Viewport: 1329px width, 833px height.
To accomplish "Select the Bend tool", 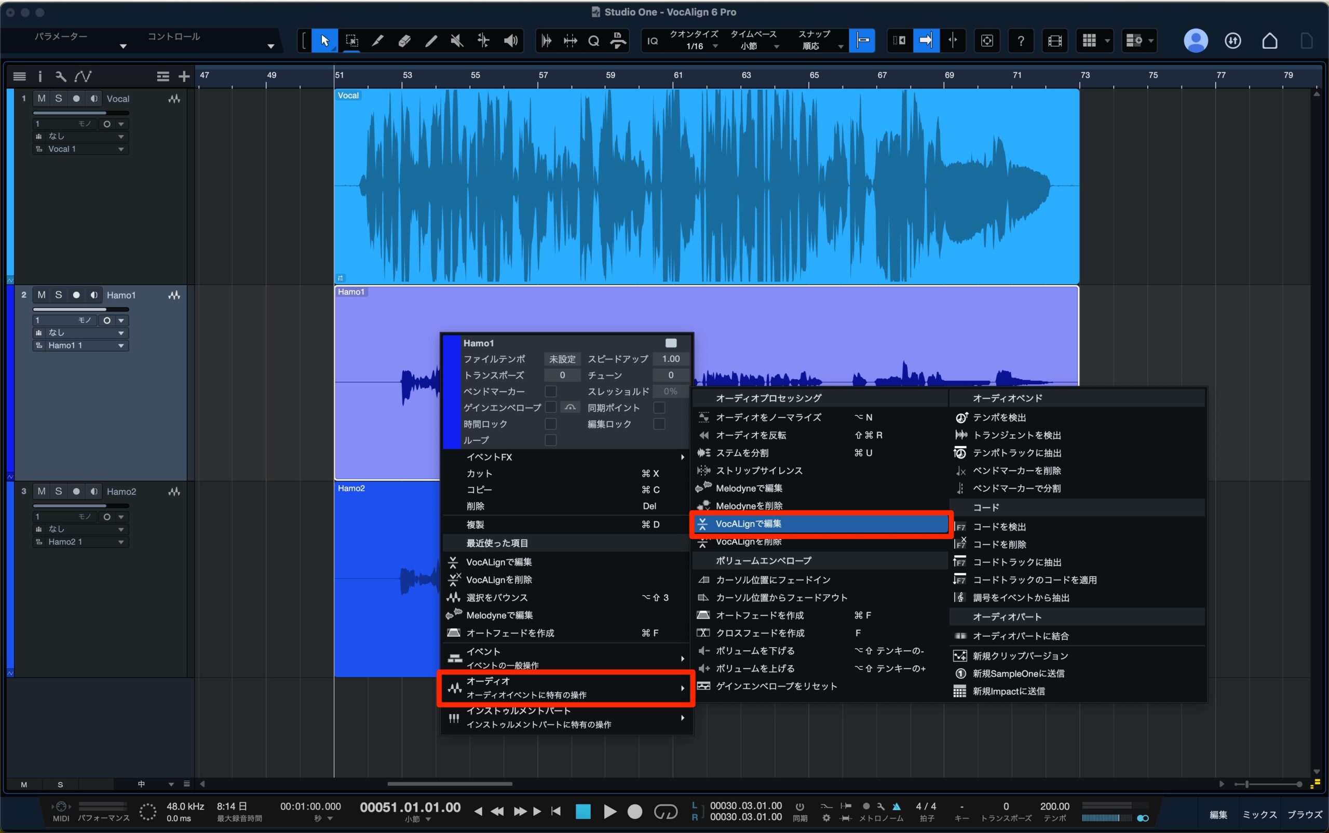I will pyautogui.click(x=483, y=41).
